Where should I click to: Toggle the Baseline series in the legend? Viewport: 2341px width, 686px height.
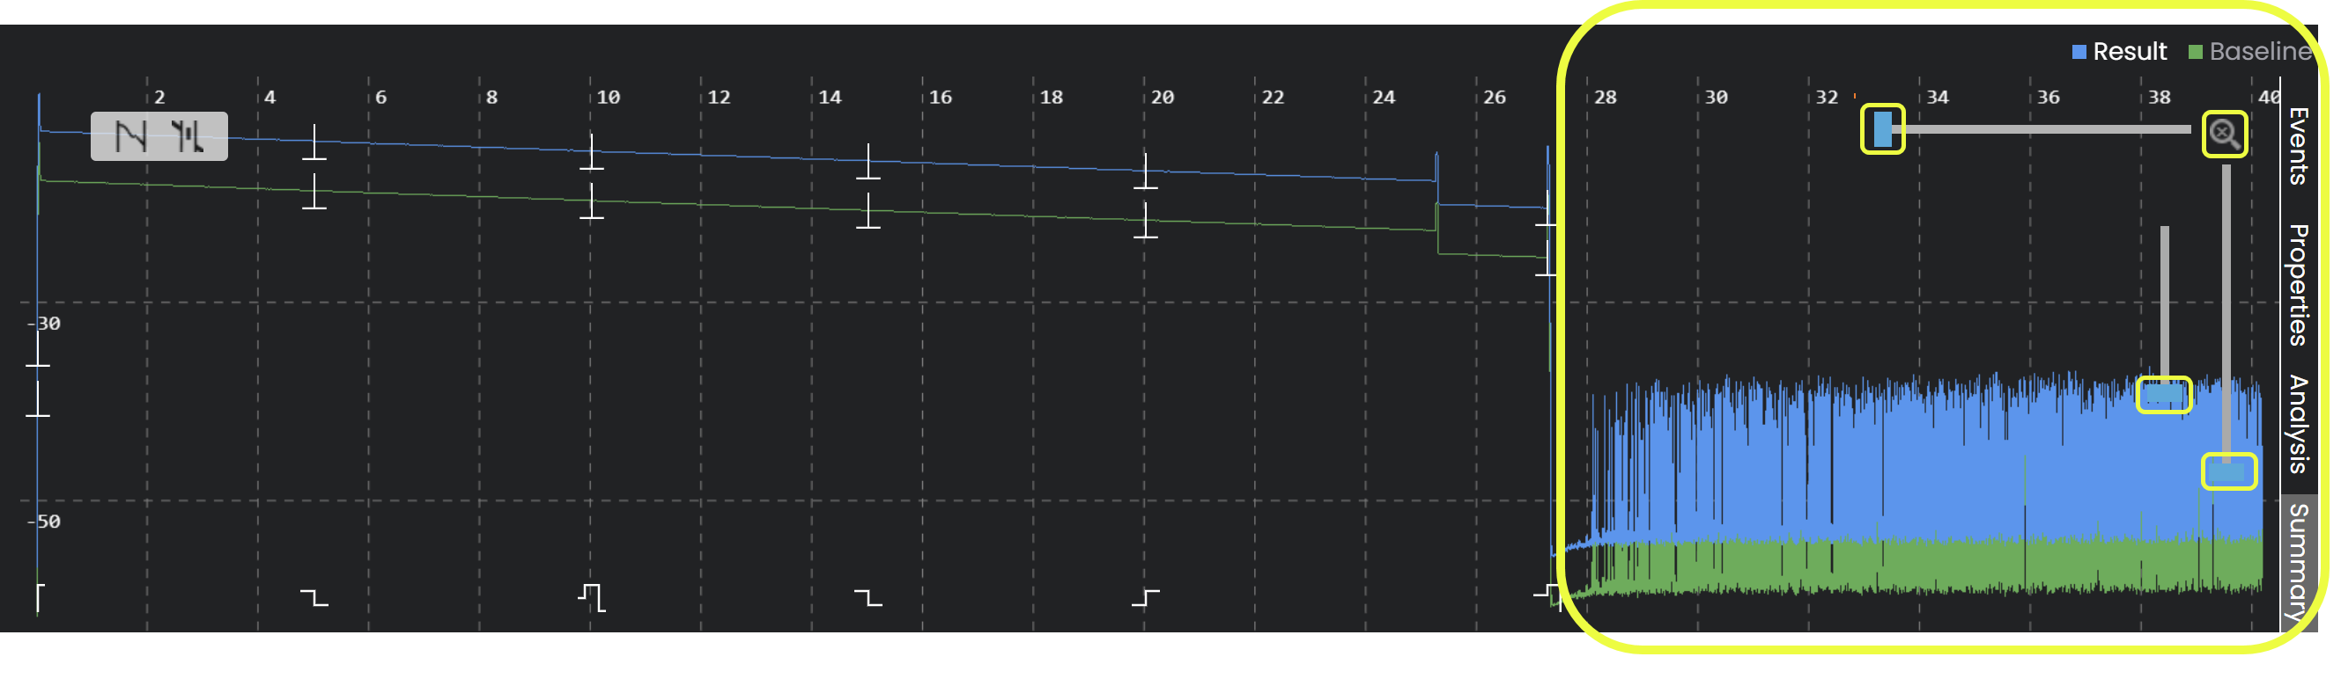tap(2250, 52)
